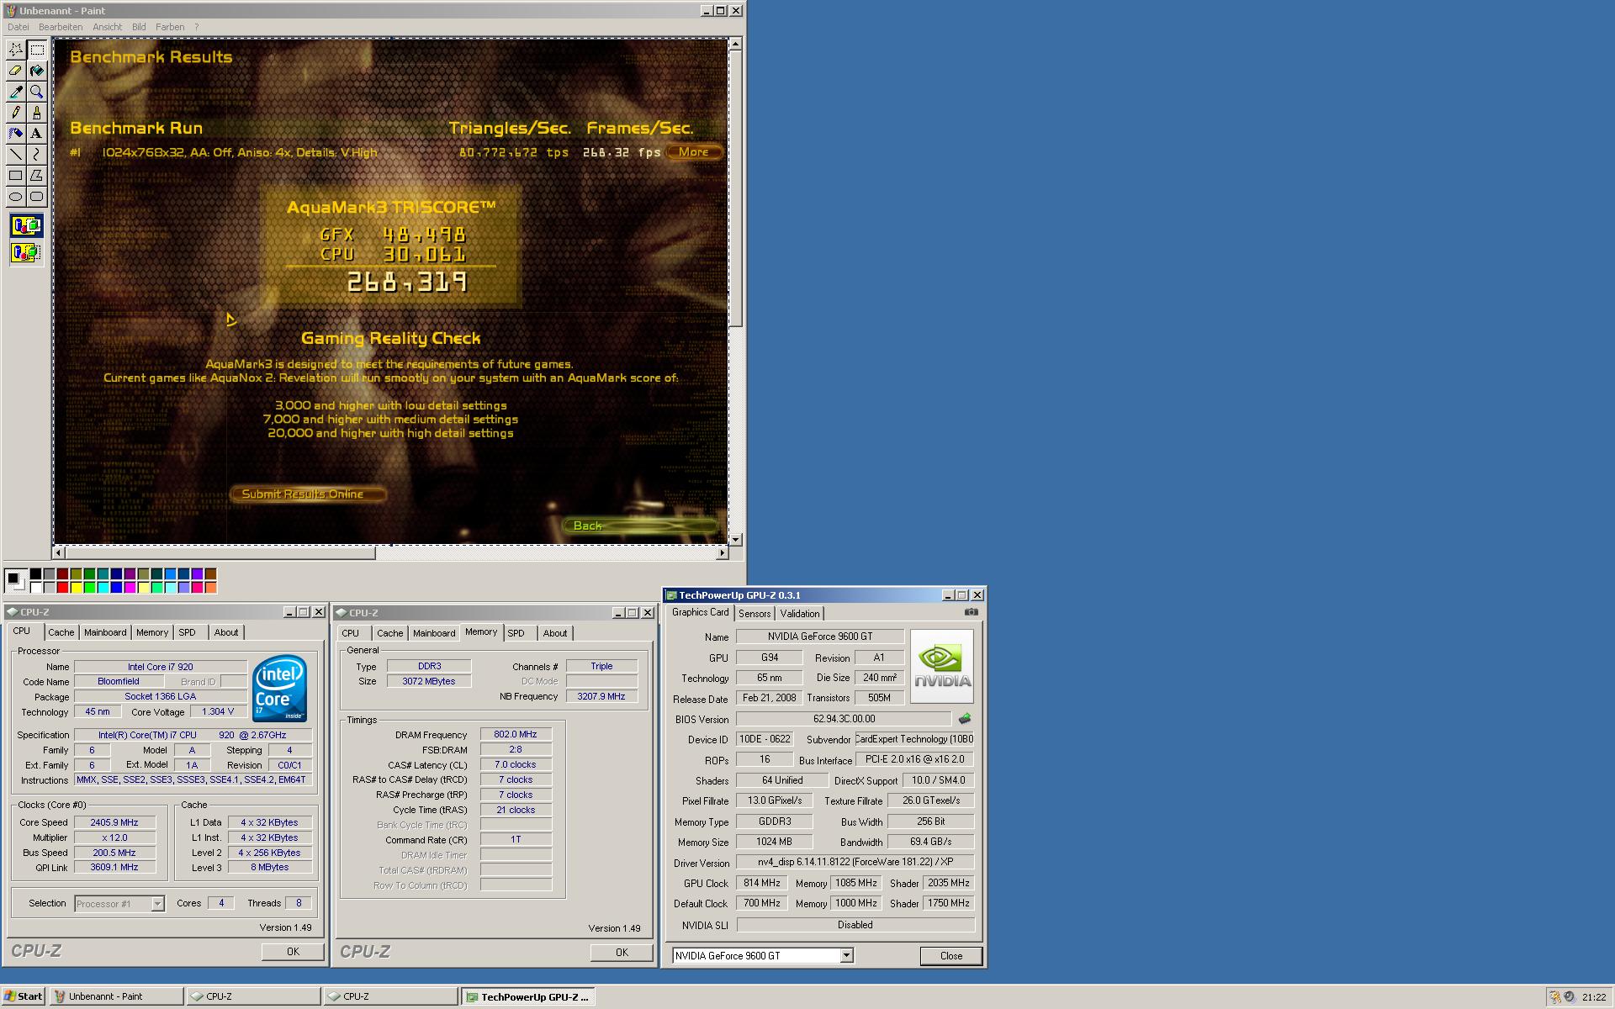Click OK in the CPU-Z Memory window
Viewport: 1615px width, 1009px height.
click(622, 953)
